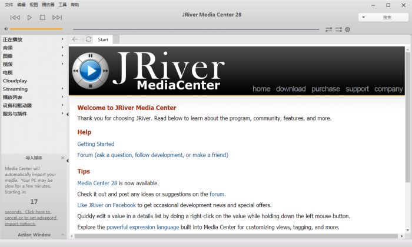Viewport: 412px width, 247px height.
Task: Open the 播放器 menu
Action: tap(48, 5)
